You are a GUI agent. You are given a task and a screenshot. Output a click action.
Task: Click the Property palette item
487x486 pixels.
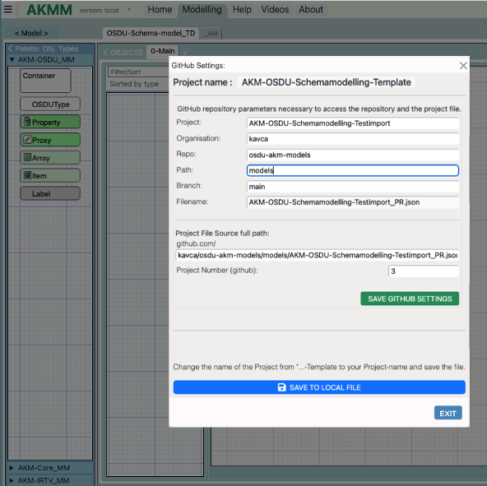point(50,122)
